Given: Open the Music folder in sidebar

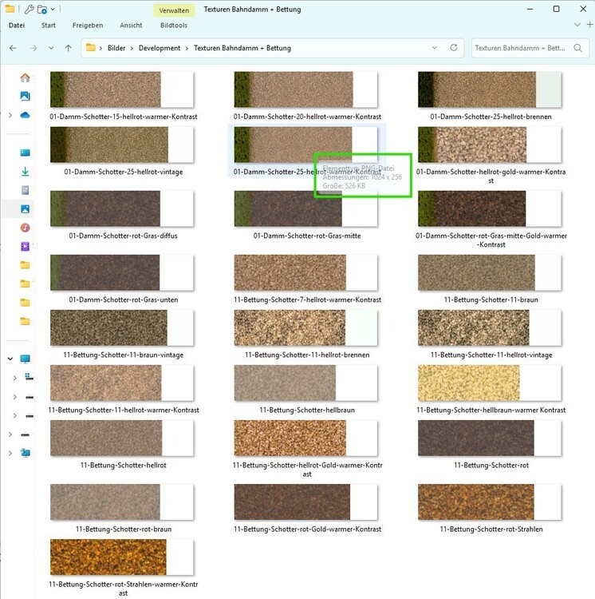Looking at the screenshot, I should point(25,228).
